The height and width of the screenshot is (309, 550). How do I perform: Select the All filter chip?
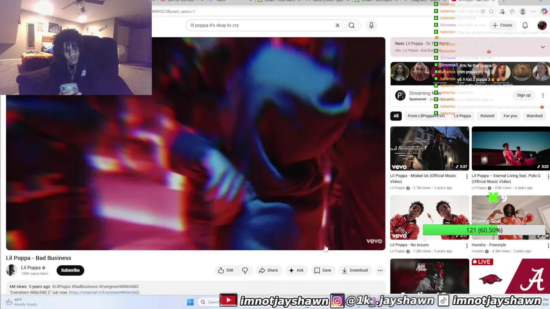pos(396,116)
